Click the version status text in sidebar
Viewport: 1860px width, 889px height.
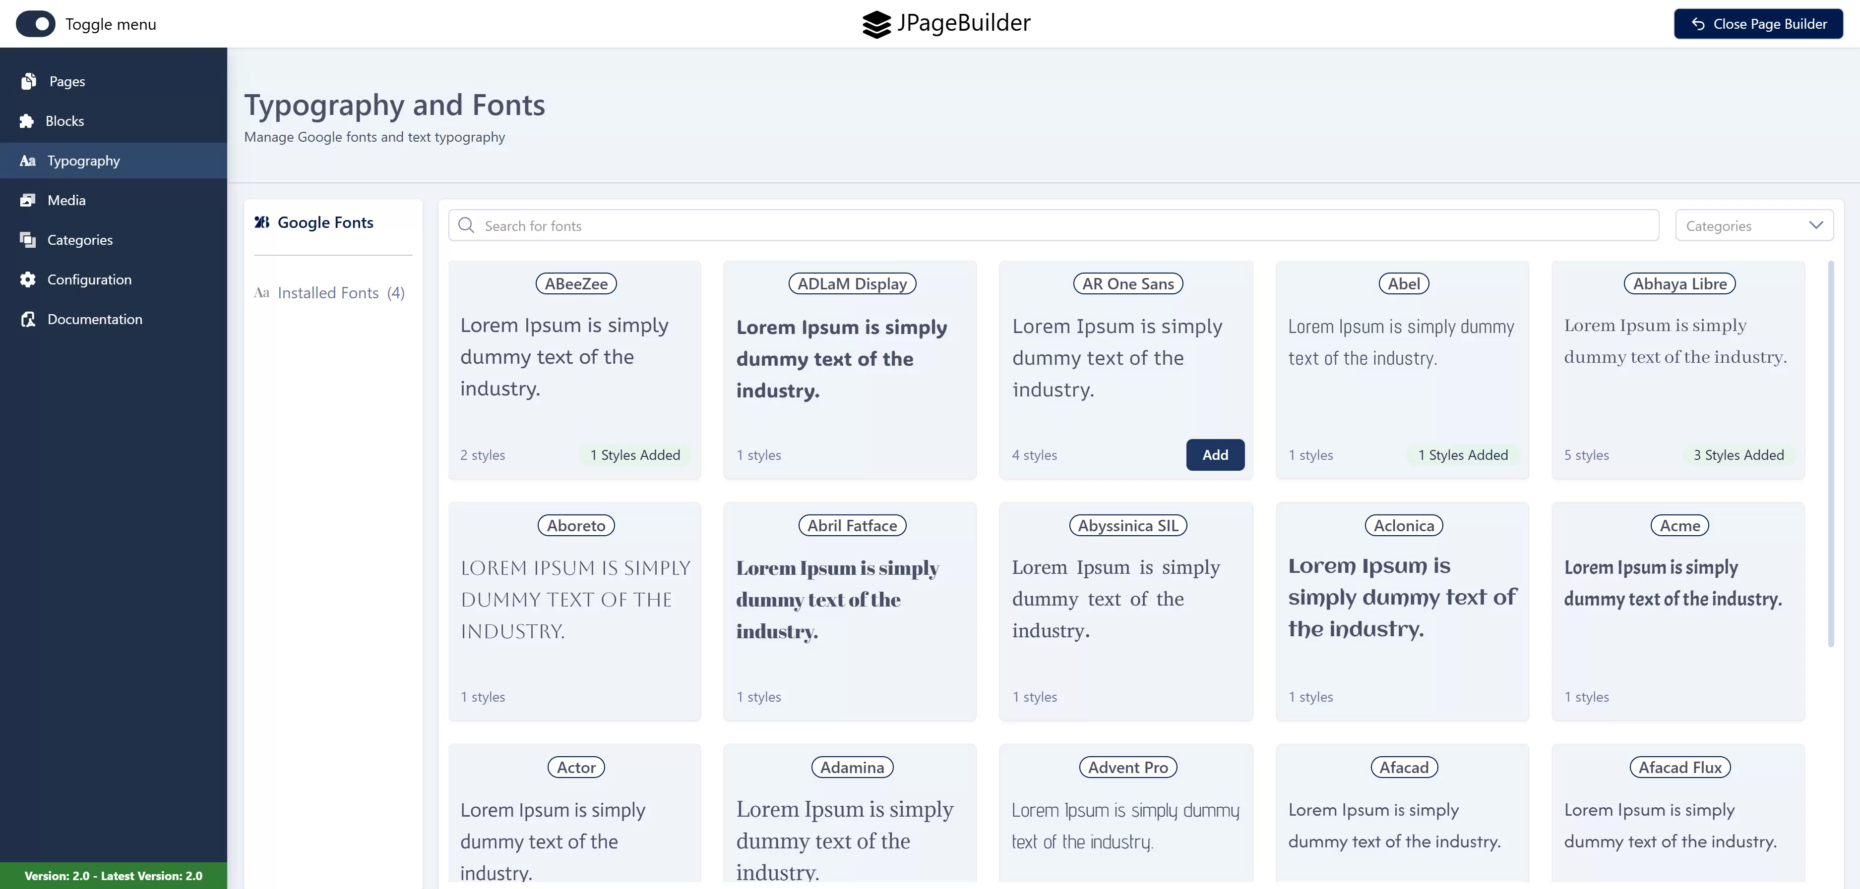point(114,876)
